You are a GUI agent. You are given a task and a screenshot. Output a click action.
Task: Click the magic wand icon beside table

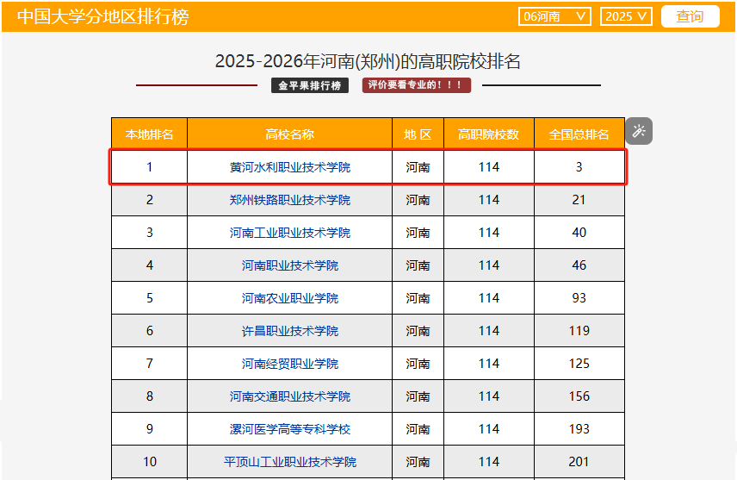pyautogui.click(x=639, y=131)
